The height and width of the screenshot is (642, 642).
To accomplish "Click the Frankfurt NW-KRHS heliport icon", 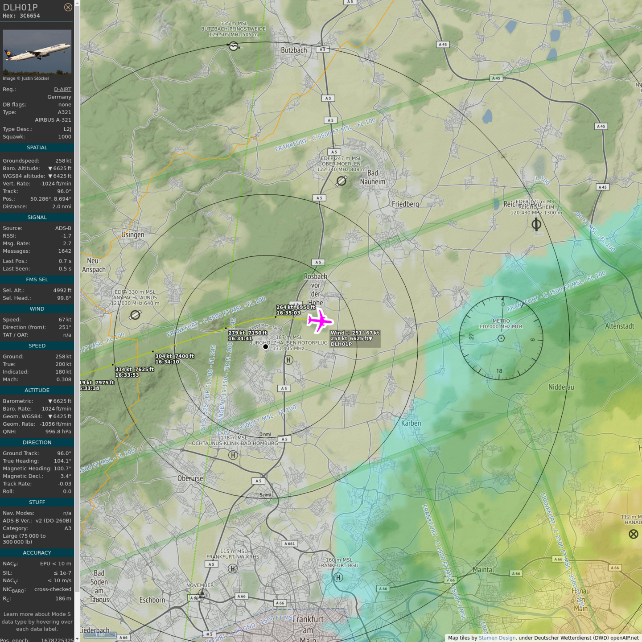I will 232,568.
